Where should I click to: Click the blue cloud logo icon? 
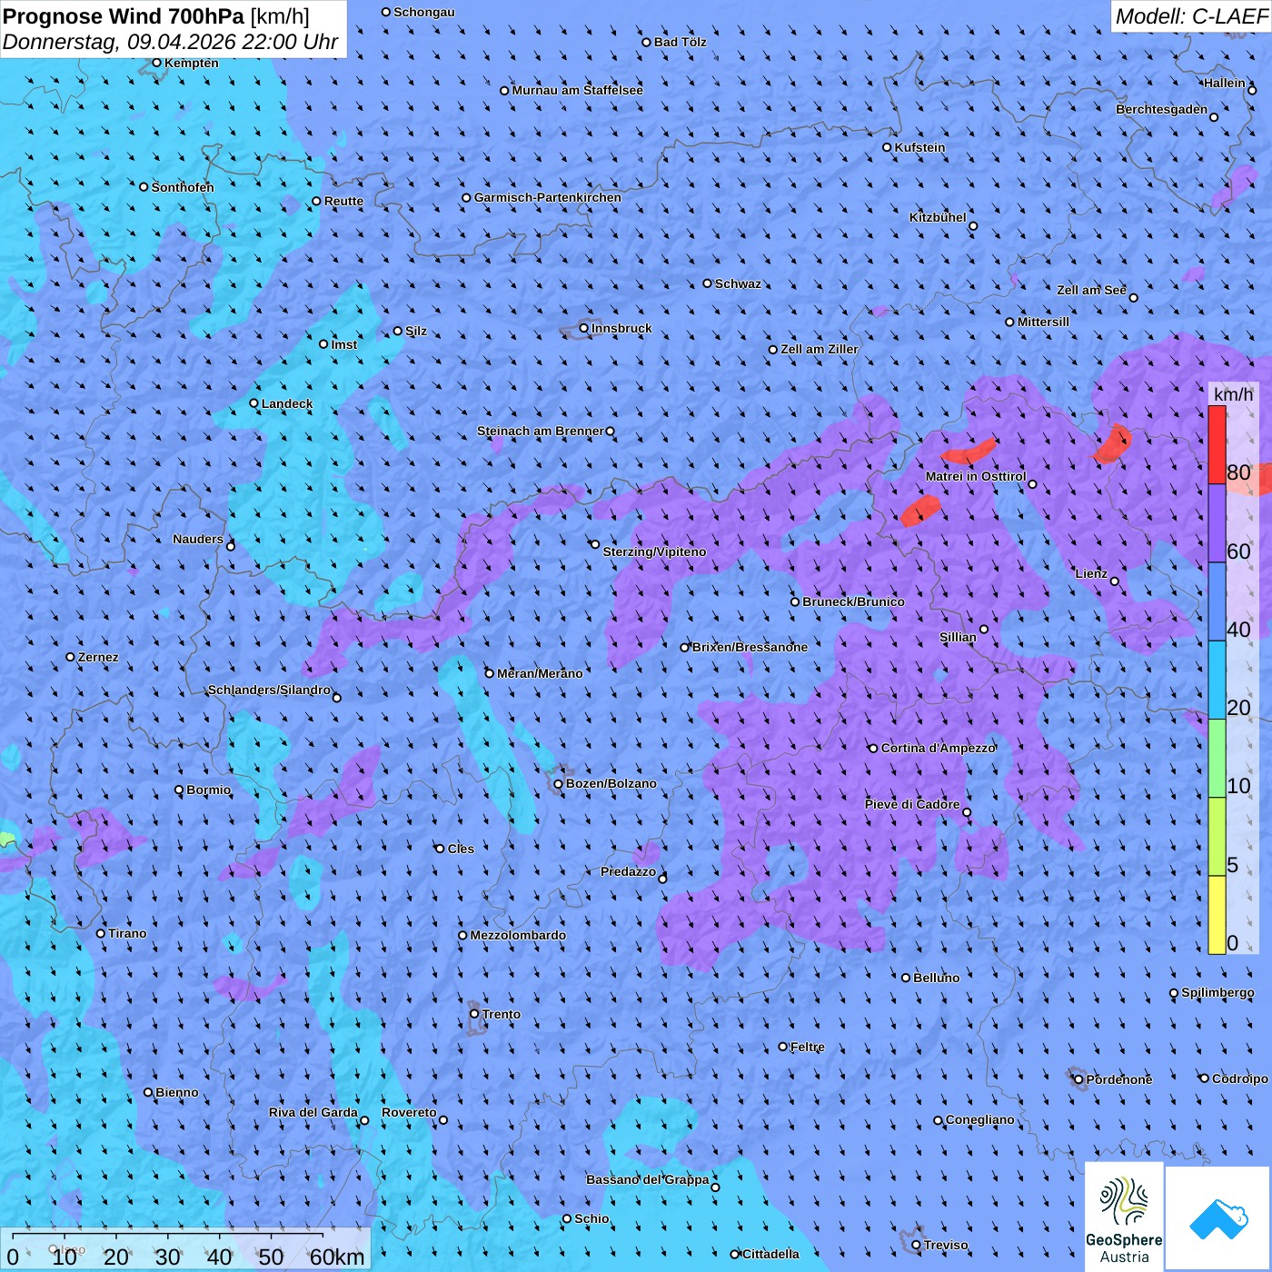coord(1217,1218)
